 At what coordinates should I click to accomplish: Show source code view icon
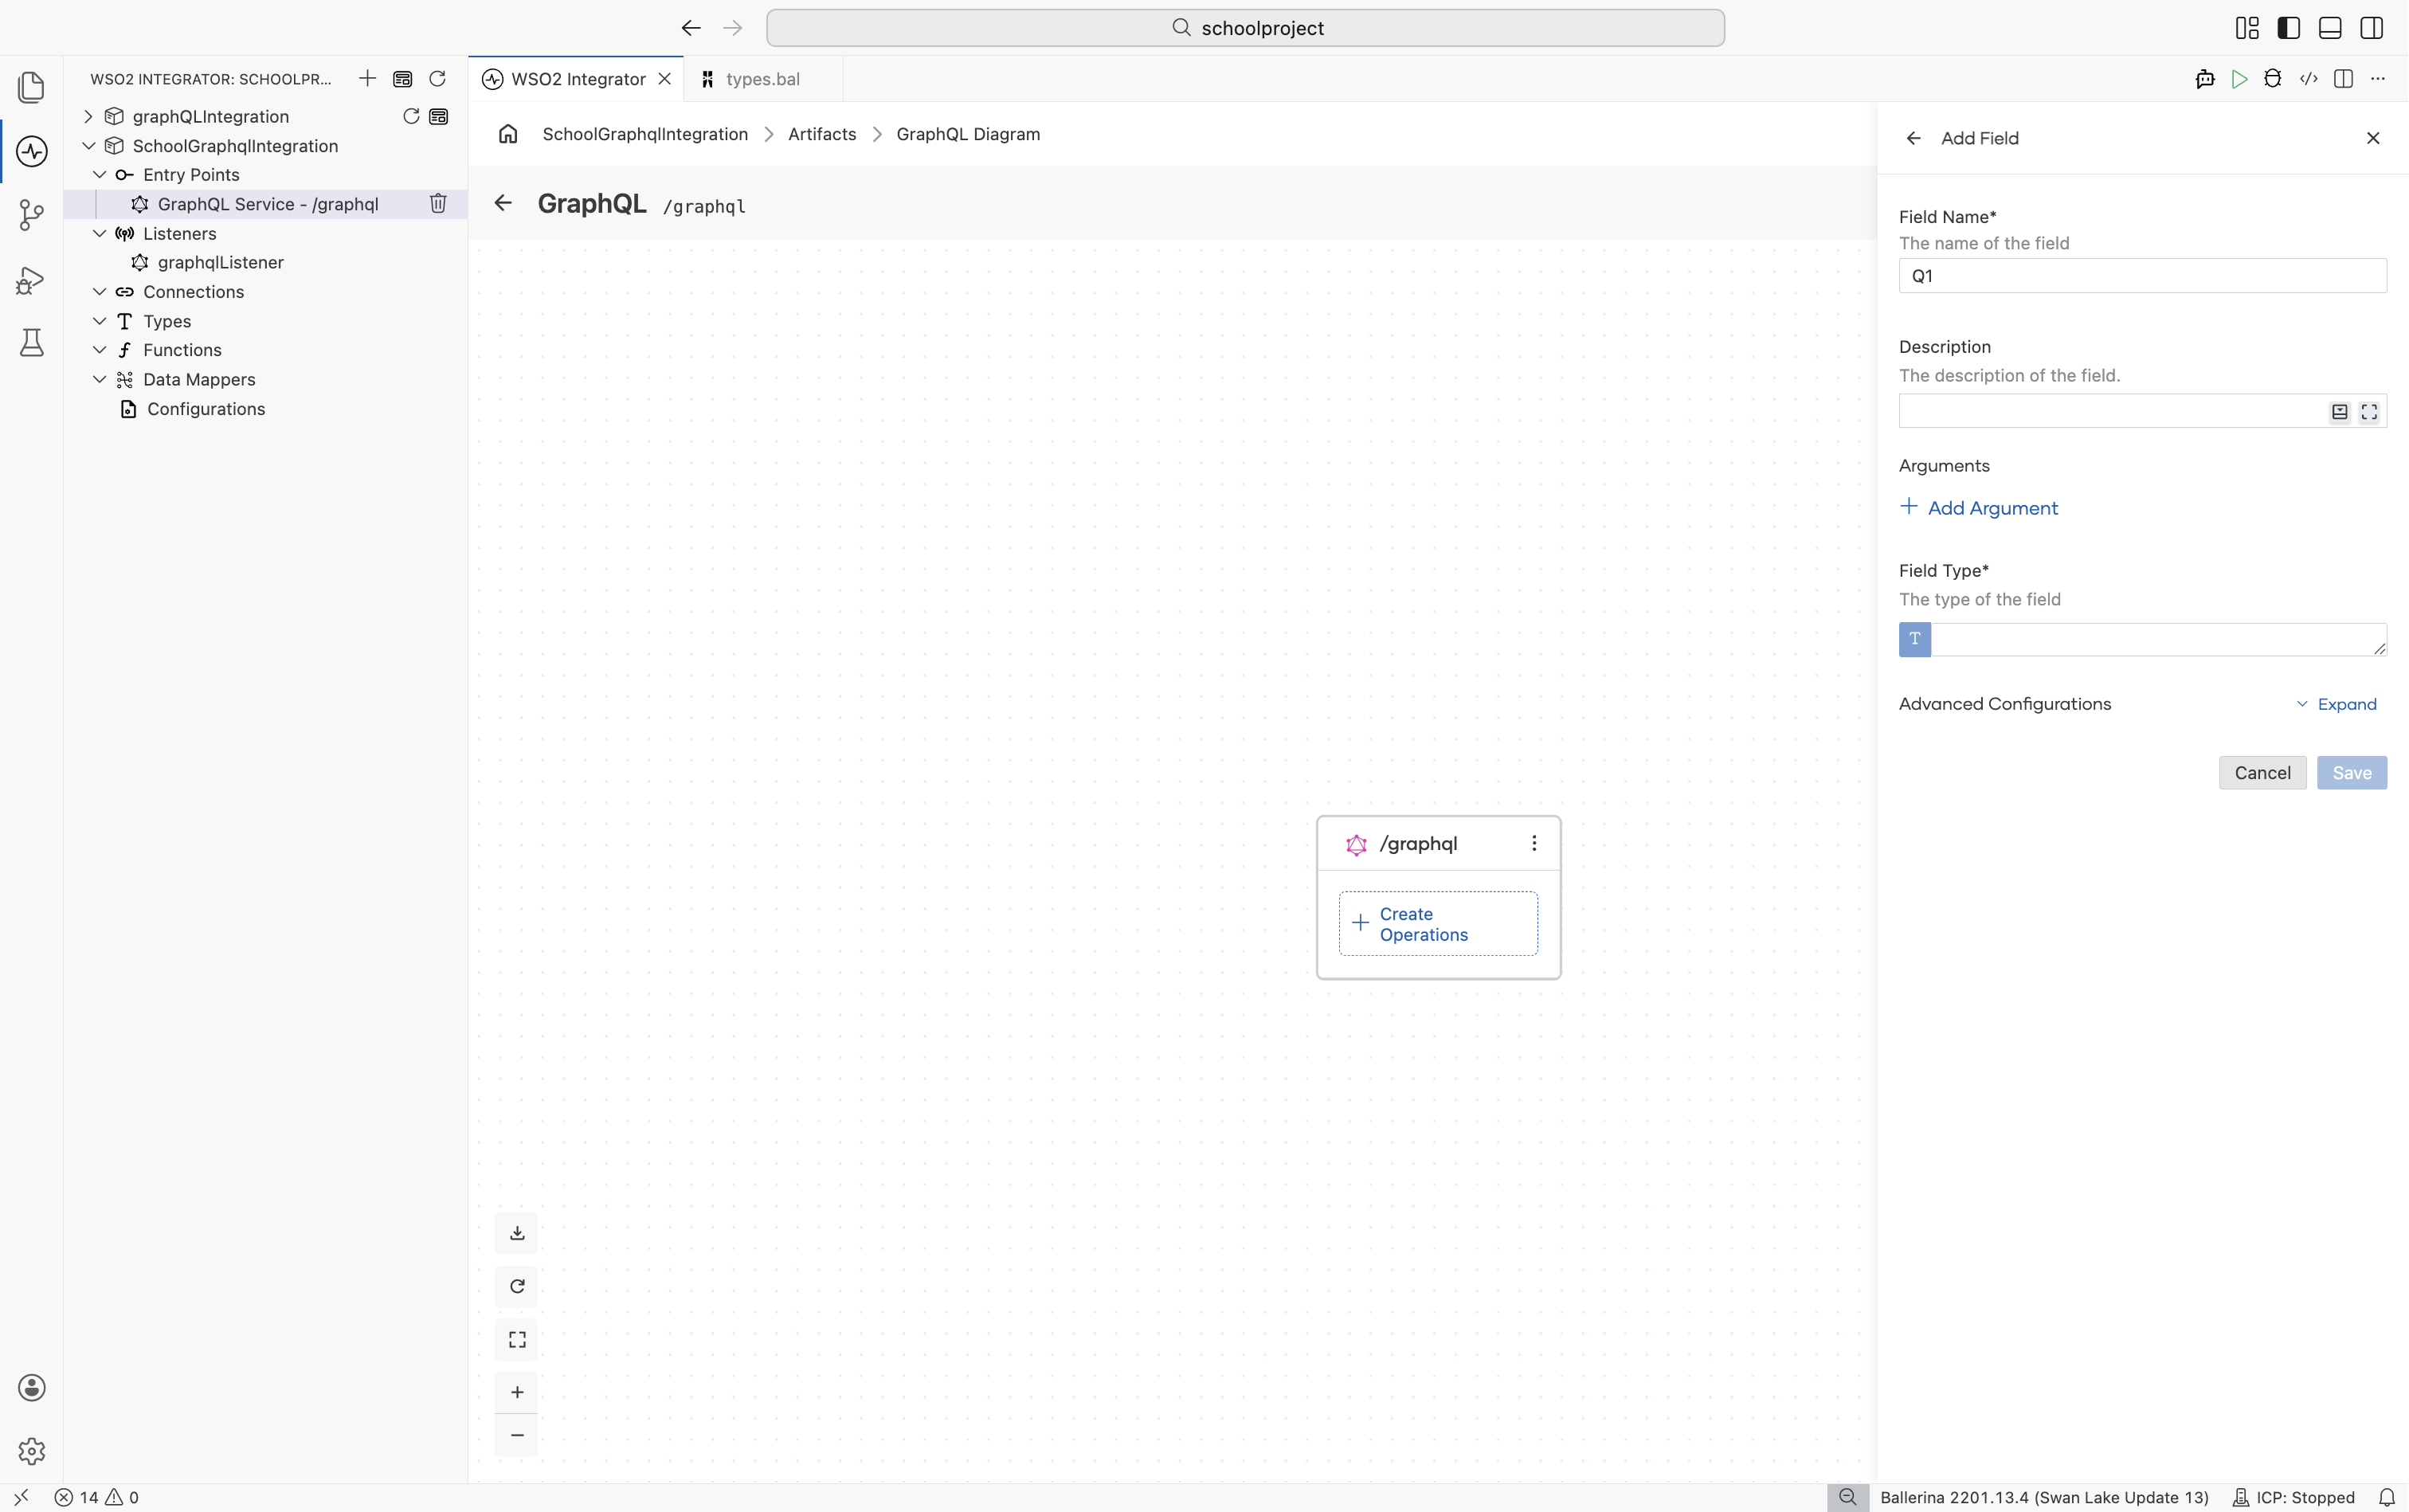2308,79
